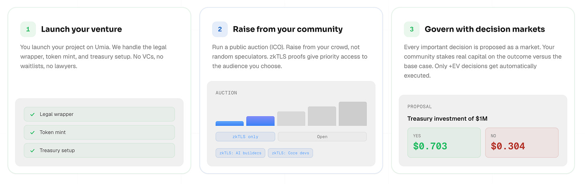The width and height of the screenshot is (585, 184).
Task: Click the green step 1 number badge
Action: (x=28, y=29)
